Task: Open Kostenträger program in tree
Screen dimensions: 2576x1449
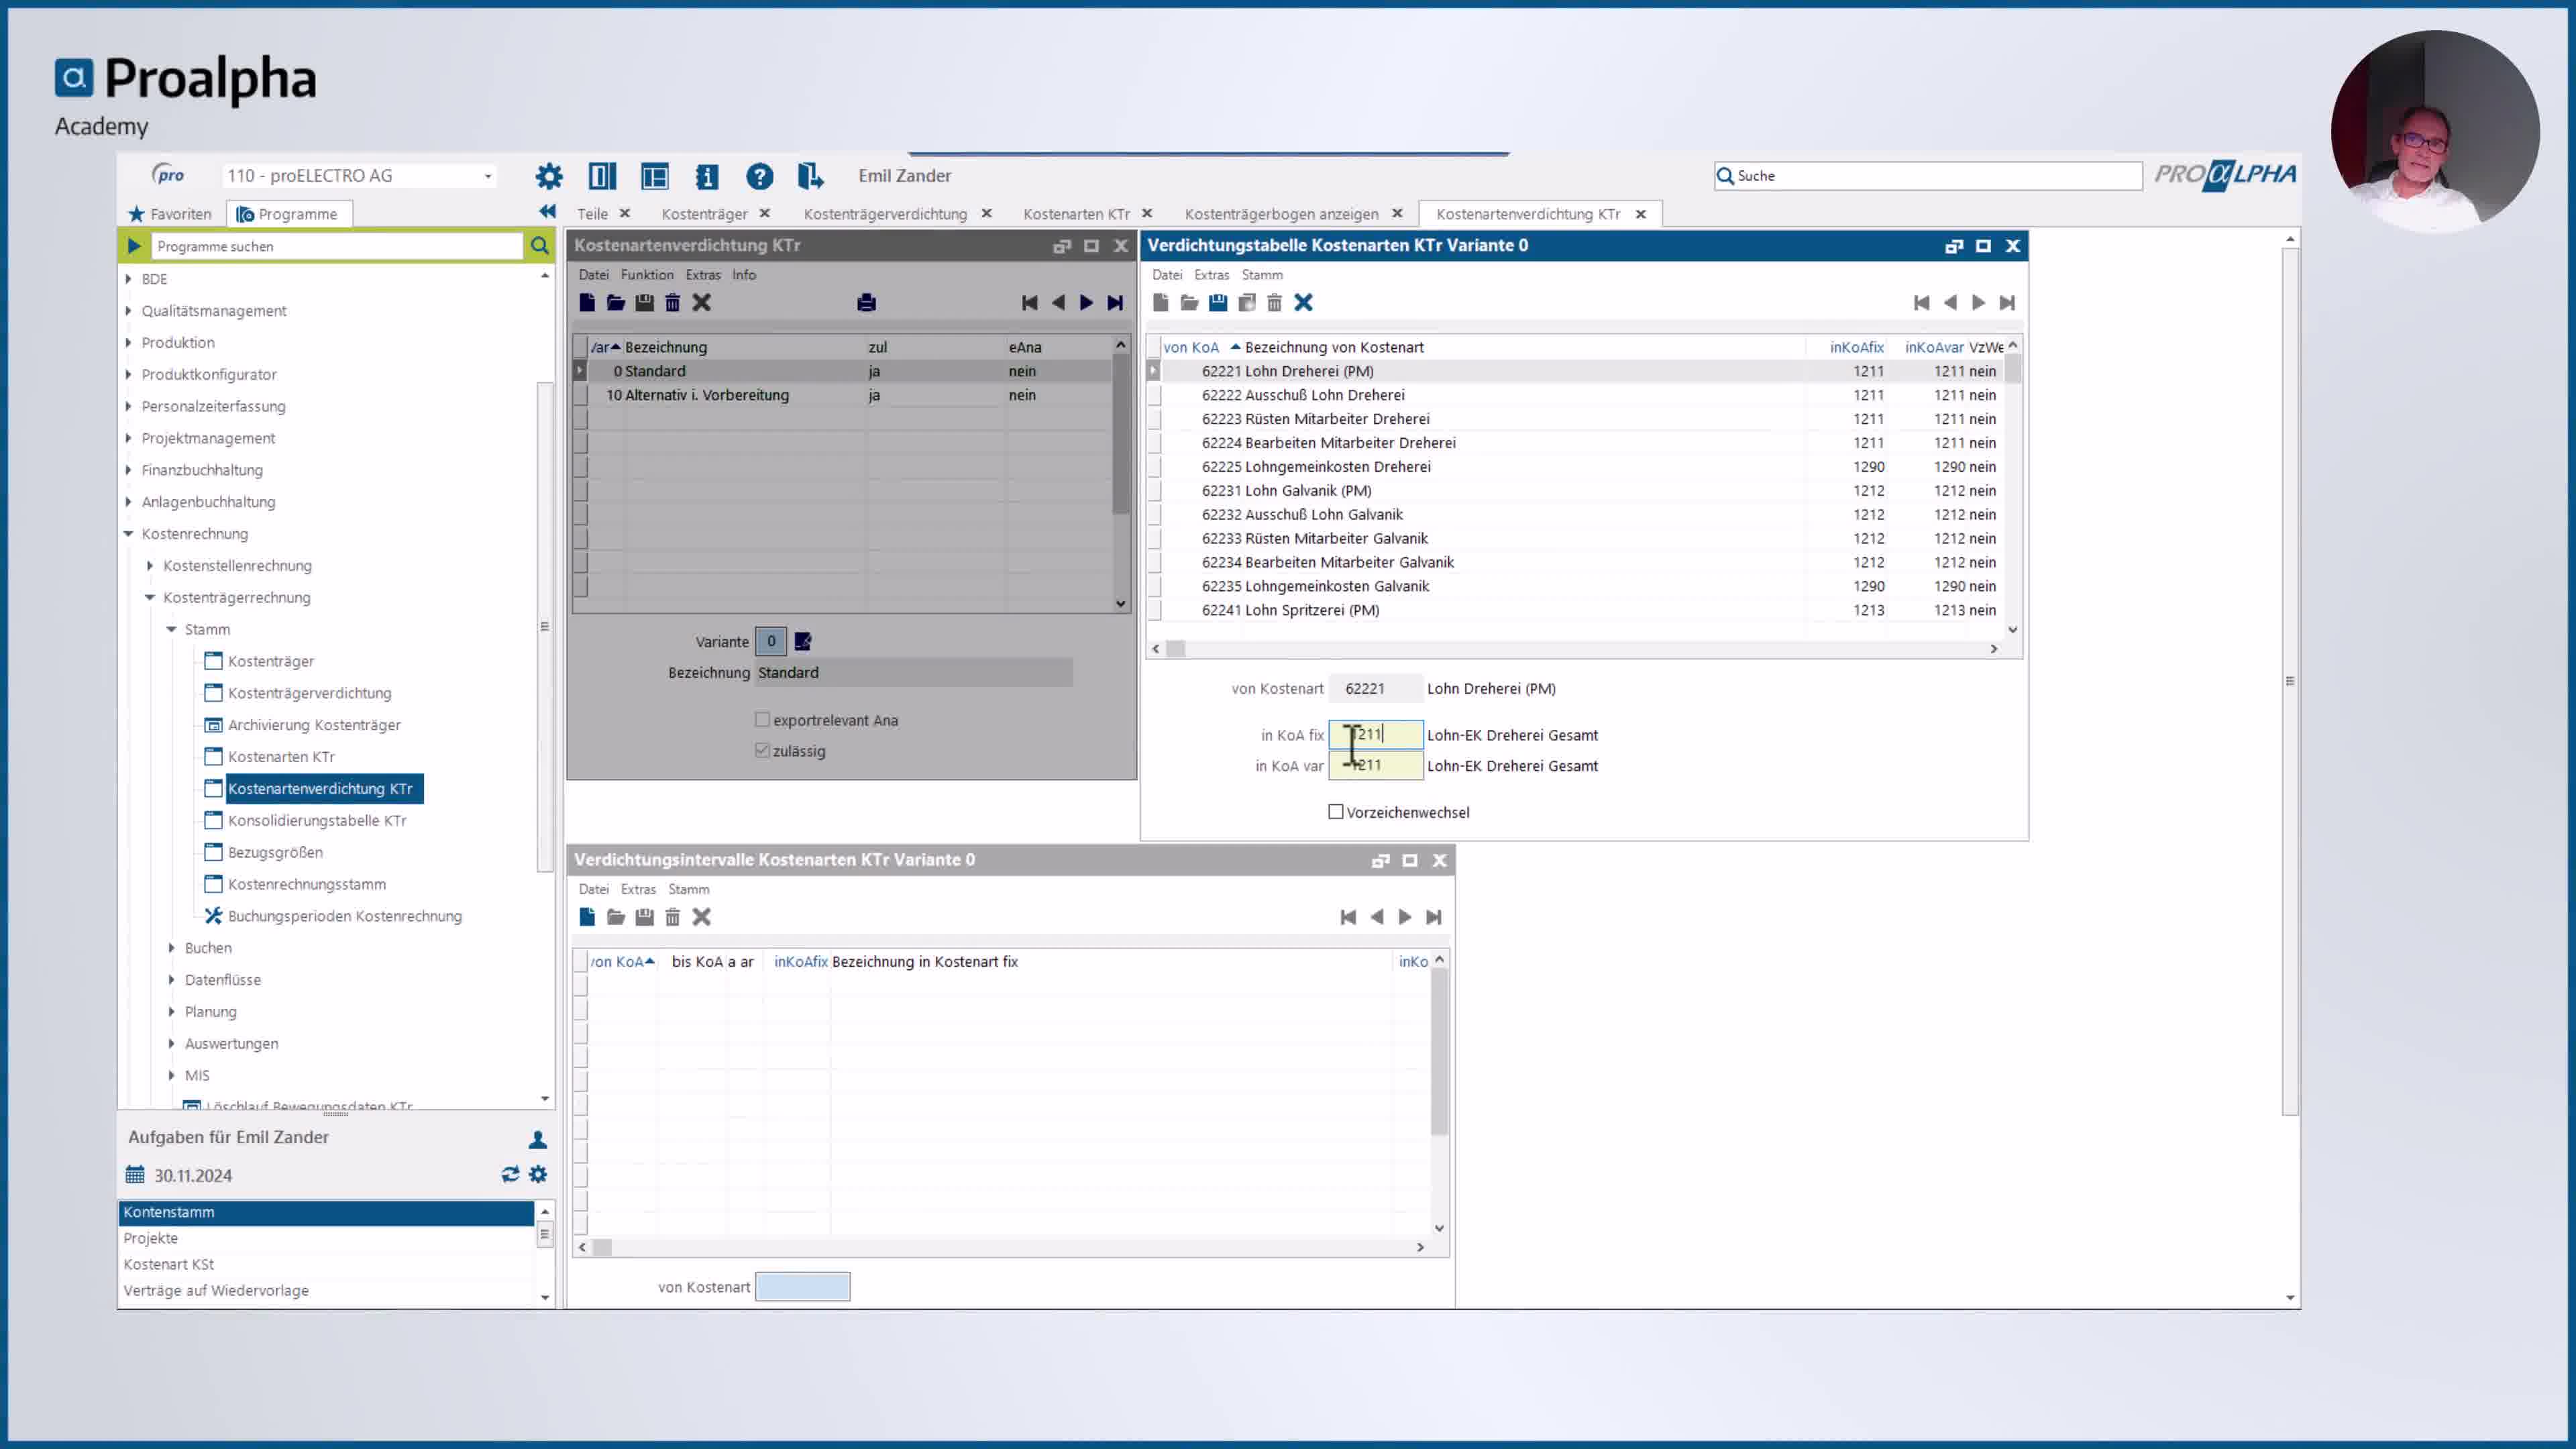Action: tap(271, 661)
